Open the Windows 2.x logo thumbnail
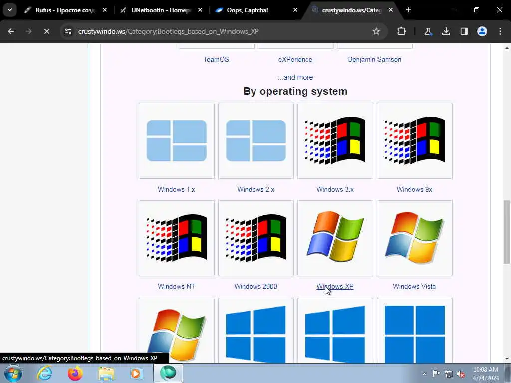This screenshot has height=383, width=511. (x=256, y=141)
